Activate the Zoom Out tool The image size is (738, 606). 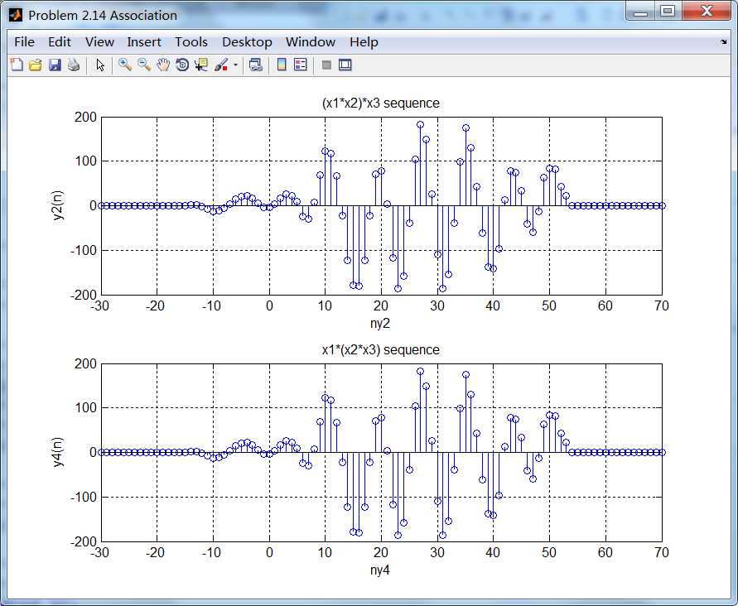coord(144,65)
